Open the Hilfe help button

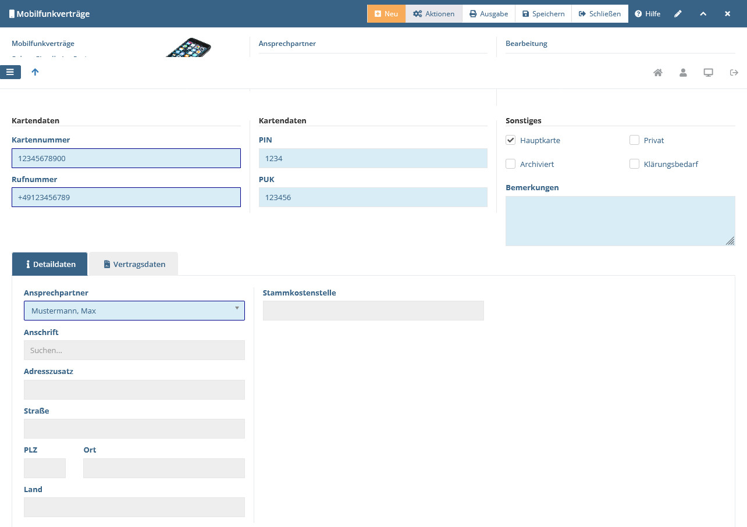click(648, 13)
